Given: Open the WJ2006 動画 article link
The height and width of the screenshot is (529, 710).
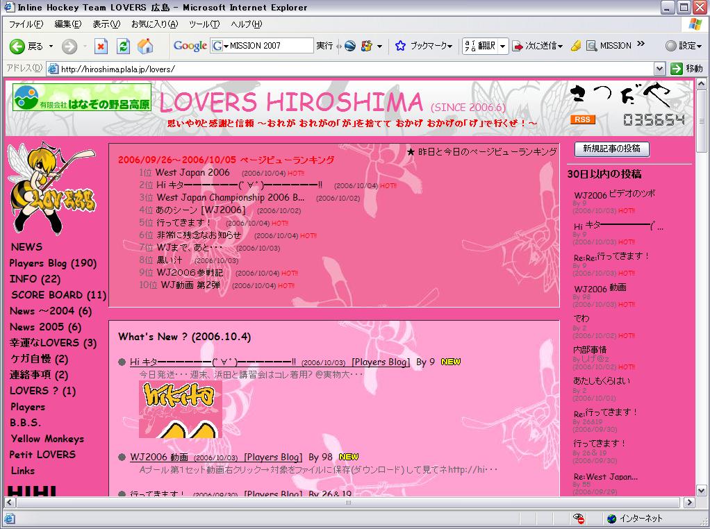Looking at the screenshot, I should (x=159, y=457).
